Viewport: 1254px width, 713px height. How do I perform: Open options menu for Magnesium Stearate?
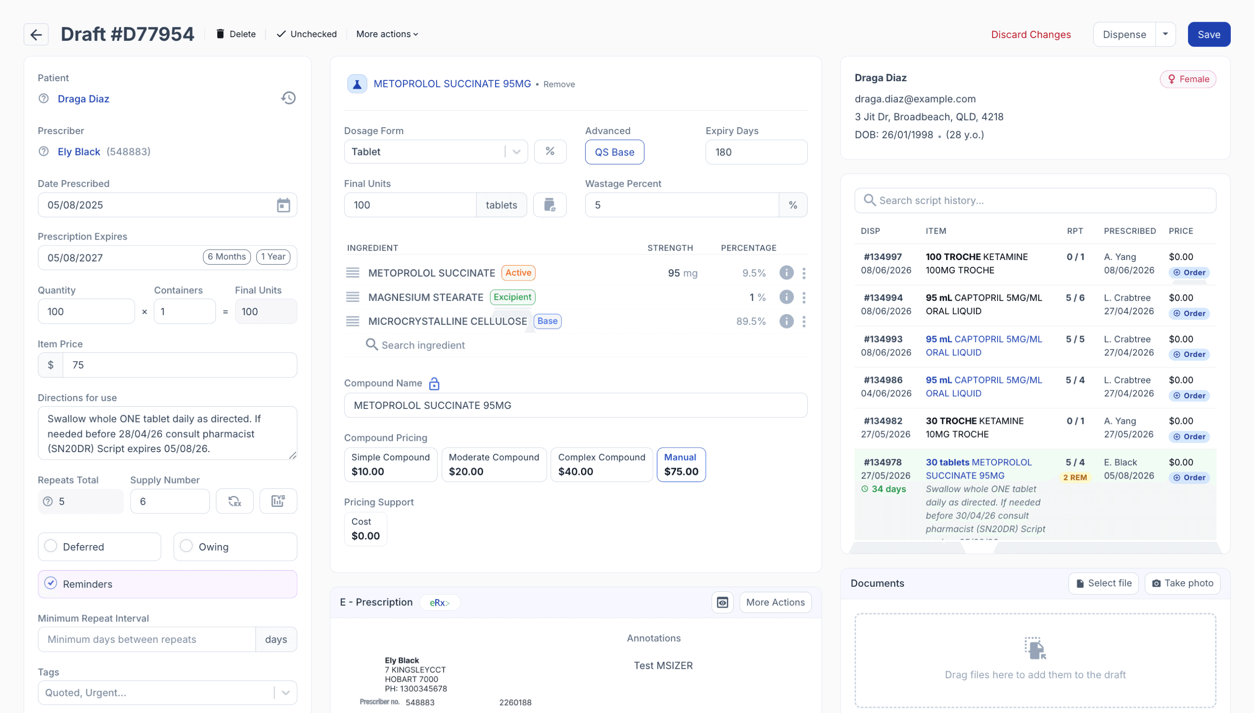click(x=804, y=297)
